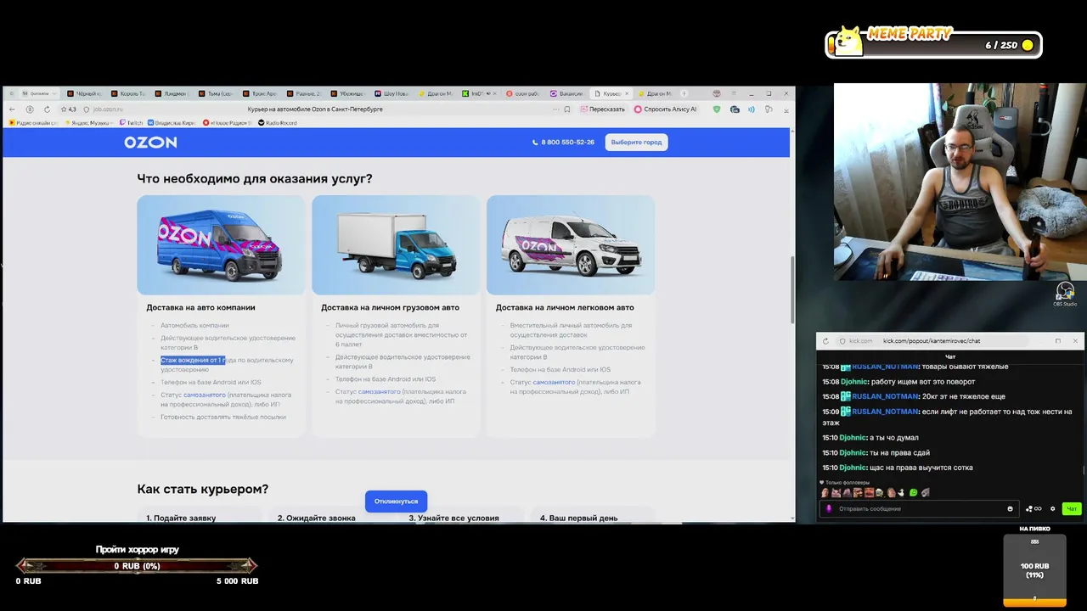Switch to the Вакансии tab
Viewport: 1087px width, 611px height.
coord(567,93)
